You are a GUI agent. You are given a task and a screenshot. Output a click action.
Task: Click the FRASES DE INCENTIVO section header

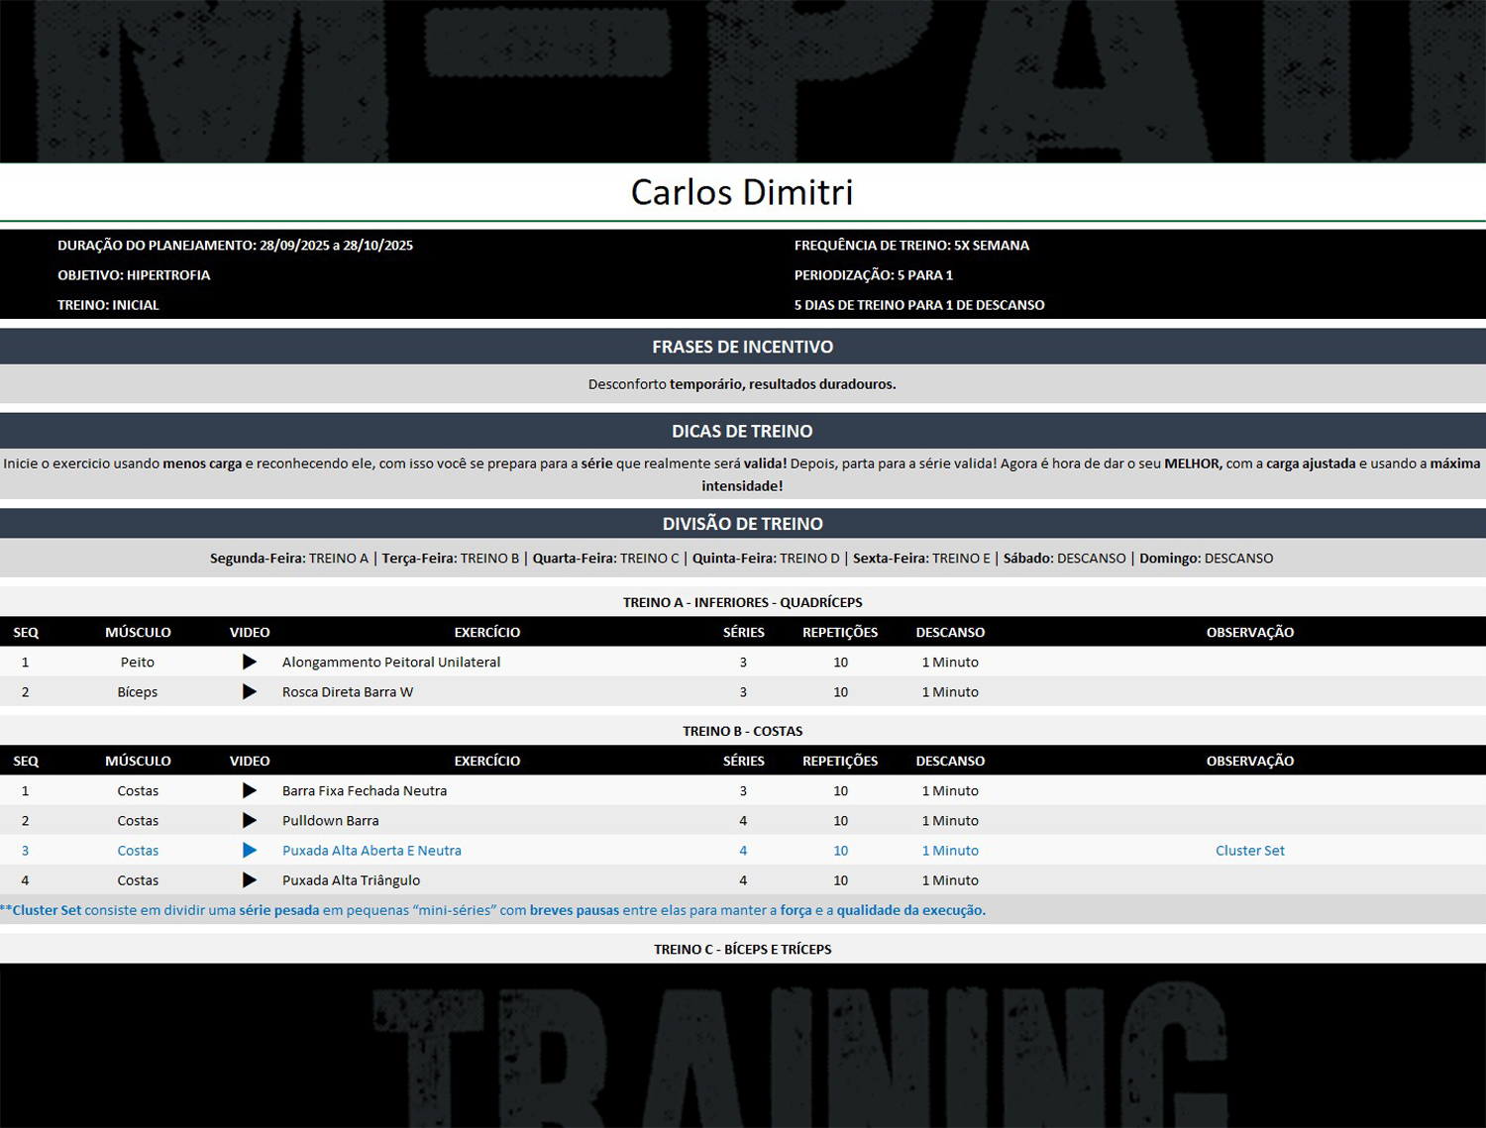(742, 347)
